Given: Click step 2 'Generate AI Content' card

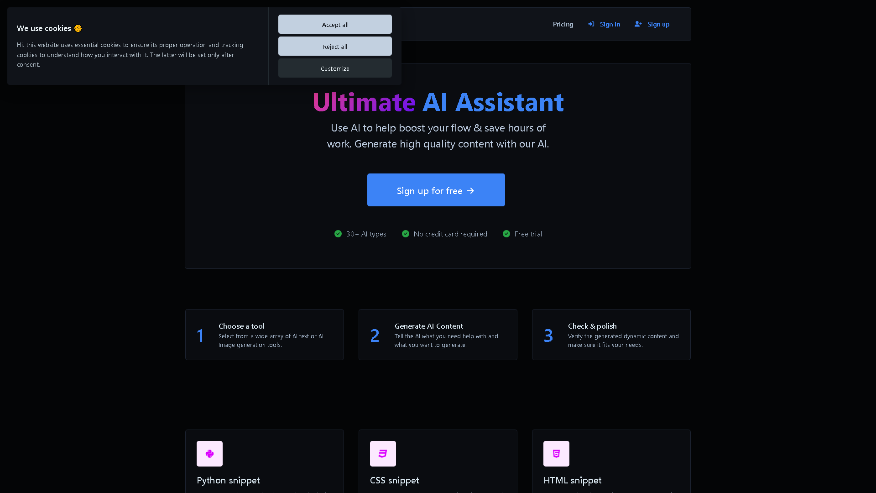Looking at the screenshot, I should click(x=438, y=334).
